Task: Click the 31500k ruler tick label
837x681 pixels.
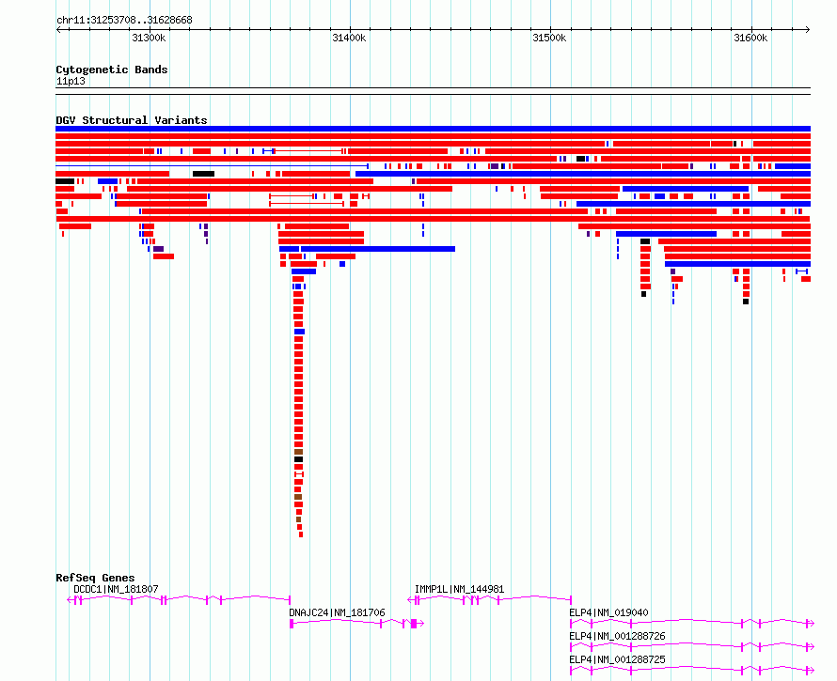Action: pyautogui.click(x=549, y=38)
